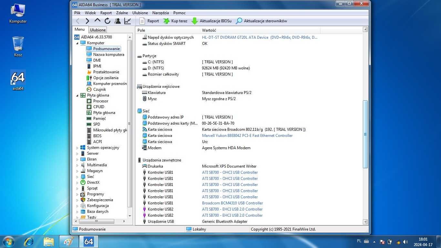Go up one level with the up arrow icon
The width and height of the screenshot is (441, 248).
click(97, 21)
